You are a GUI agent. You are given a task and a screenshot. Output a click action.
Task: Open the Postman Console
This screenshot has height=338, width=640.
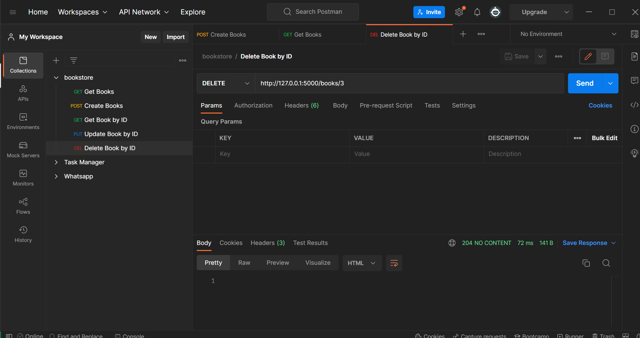point(129,335)
